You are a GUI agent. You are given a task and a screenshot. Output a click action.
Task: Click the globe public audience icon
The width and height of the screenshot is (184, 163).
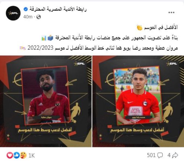(39, 17)
